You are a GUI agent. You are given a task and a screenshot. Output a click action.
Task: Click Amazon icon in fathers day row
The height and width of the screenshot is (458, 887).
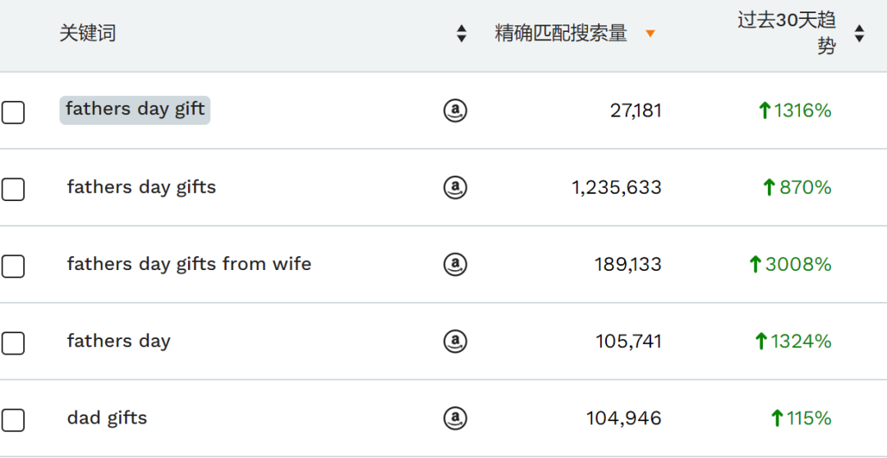click(x=455, y=341)
